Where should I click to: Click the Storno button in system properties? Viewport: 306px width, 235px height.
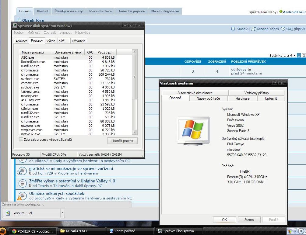click(x=249, y=220)
